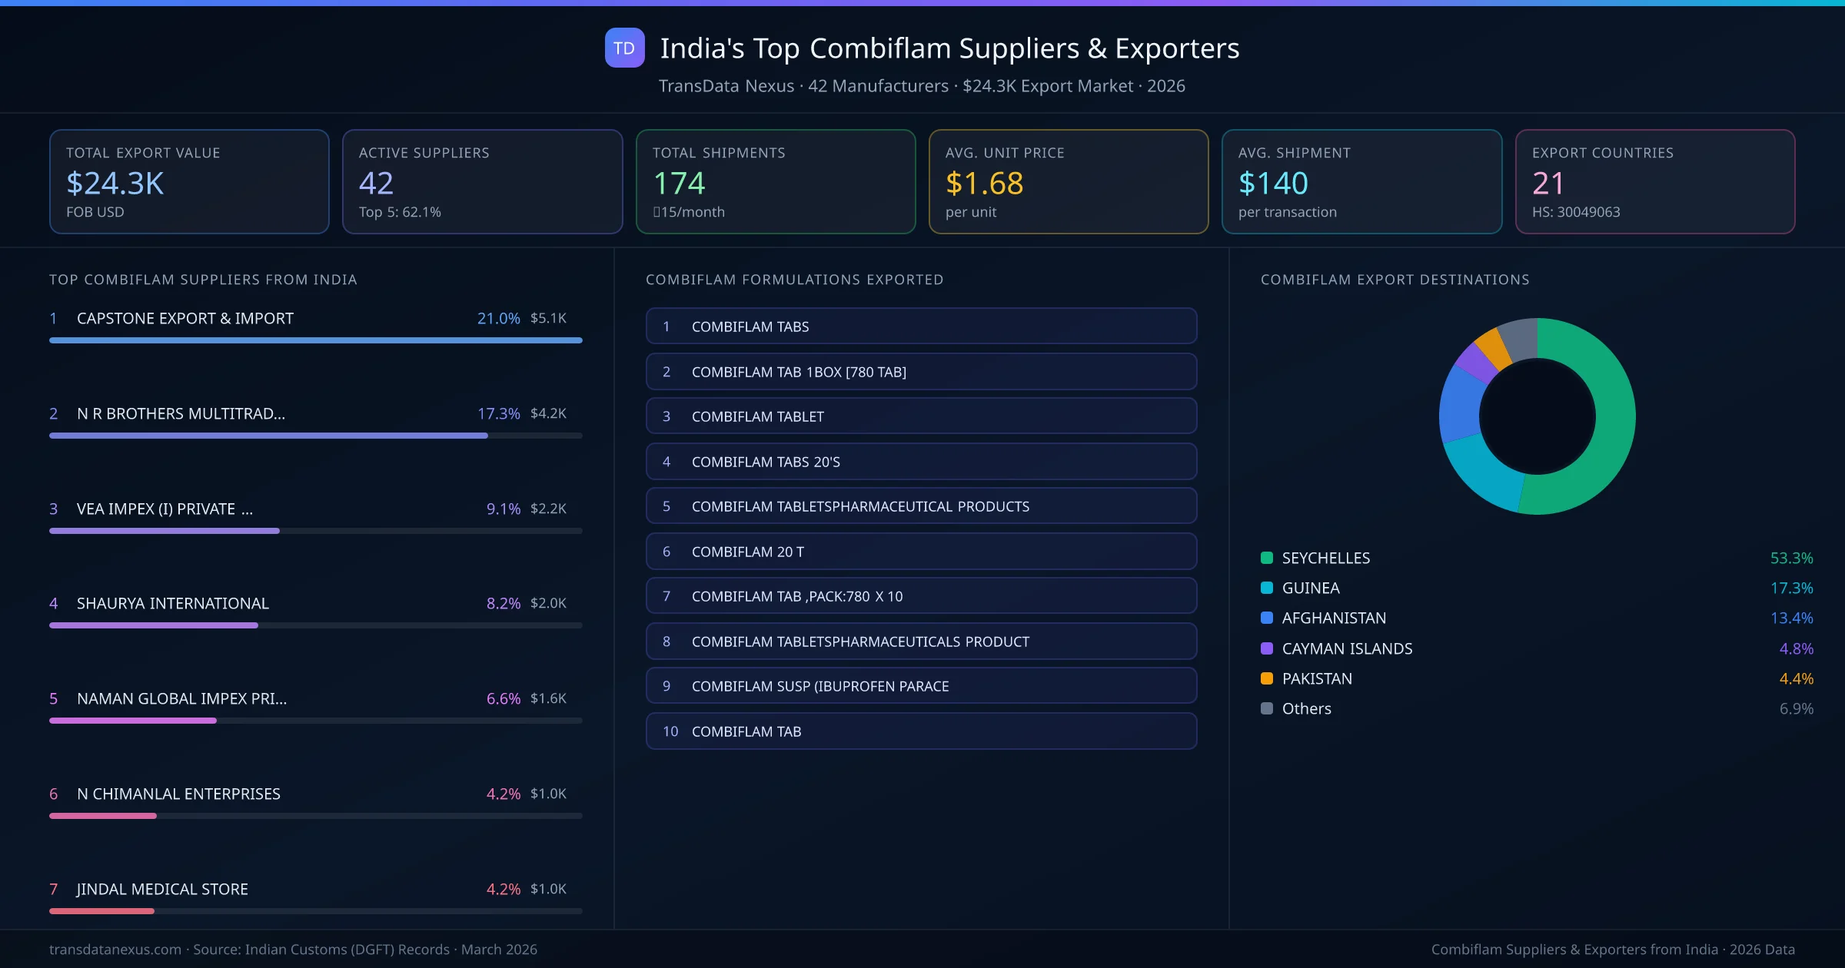The width and height of the screenshot is (1845, 968).
Task: Select the Total Export Value stat card
Action: point(188,181)
